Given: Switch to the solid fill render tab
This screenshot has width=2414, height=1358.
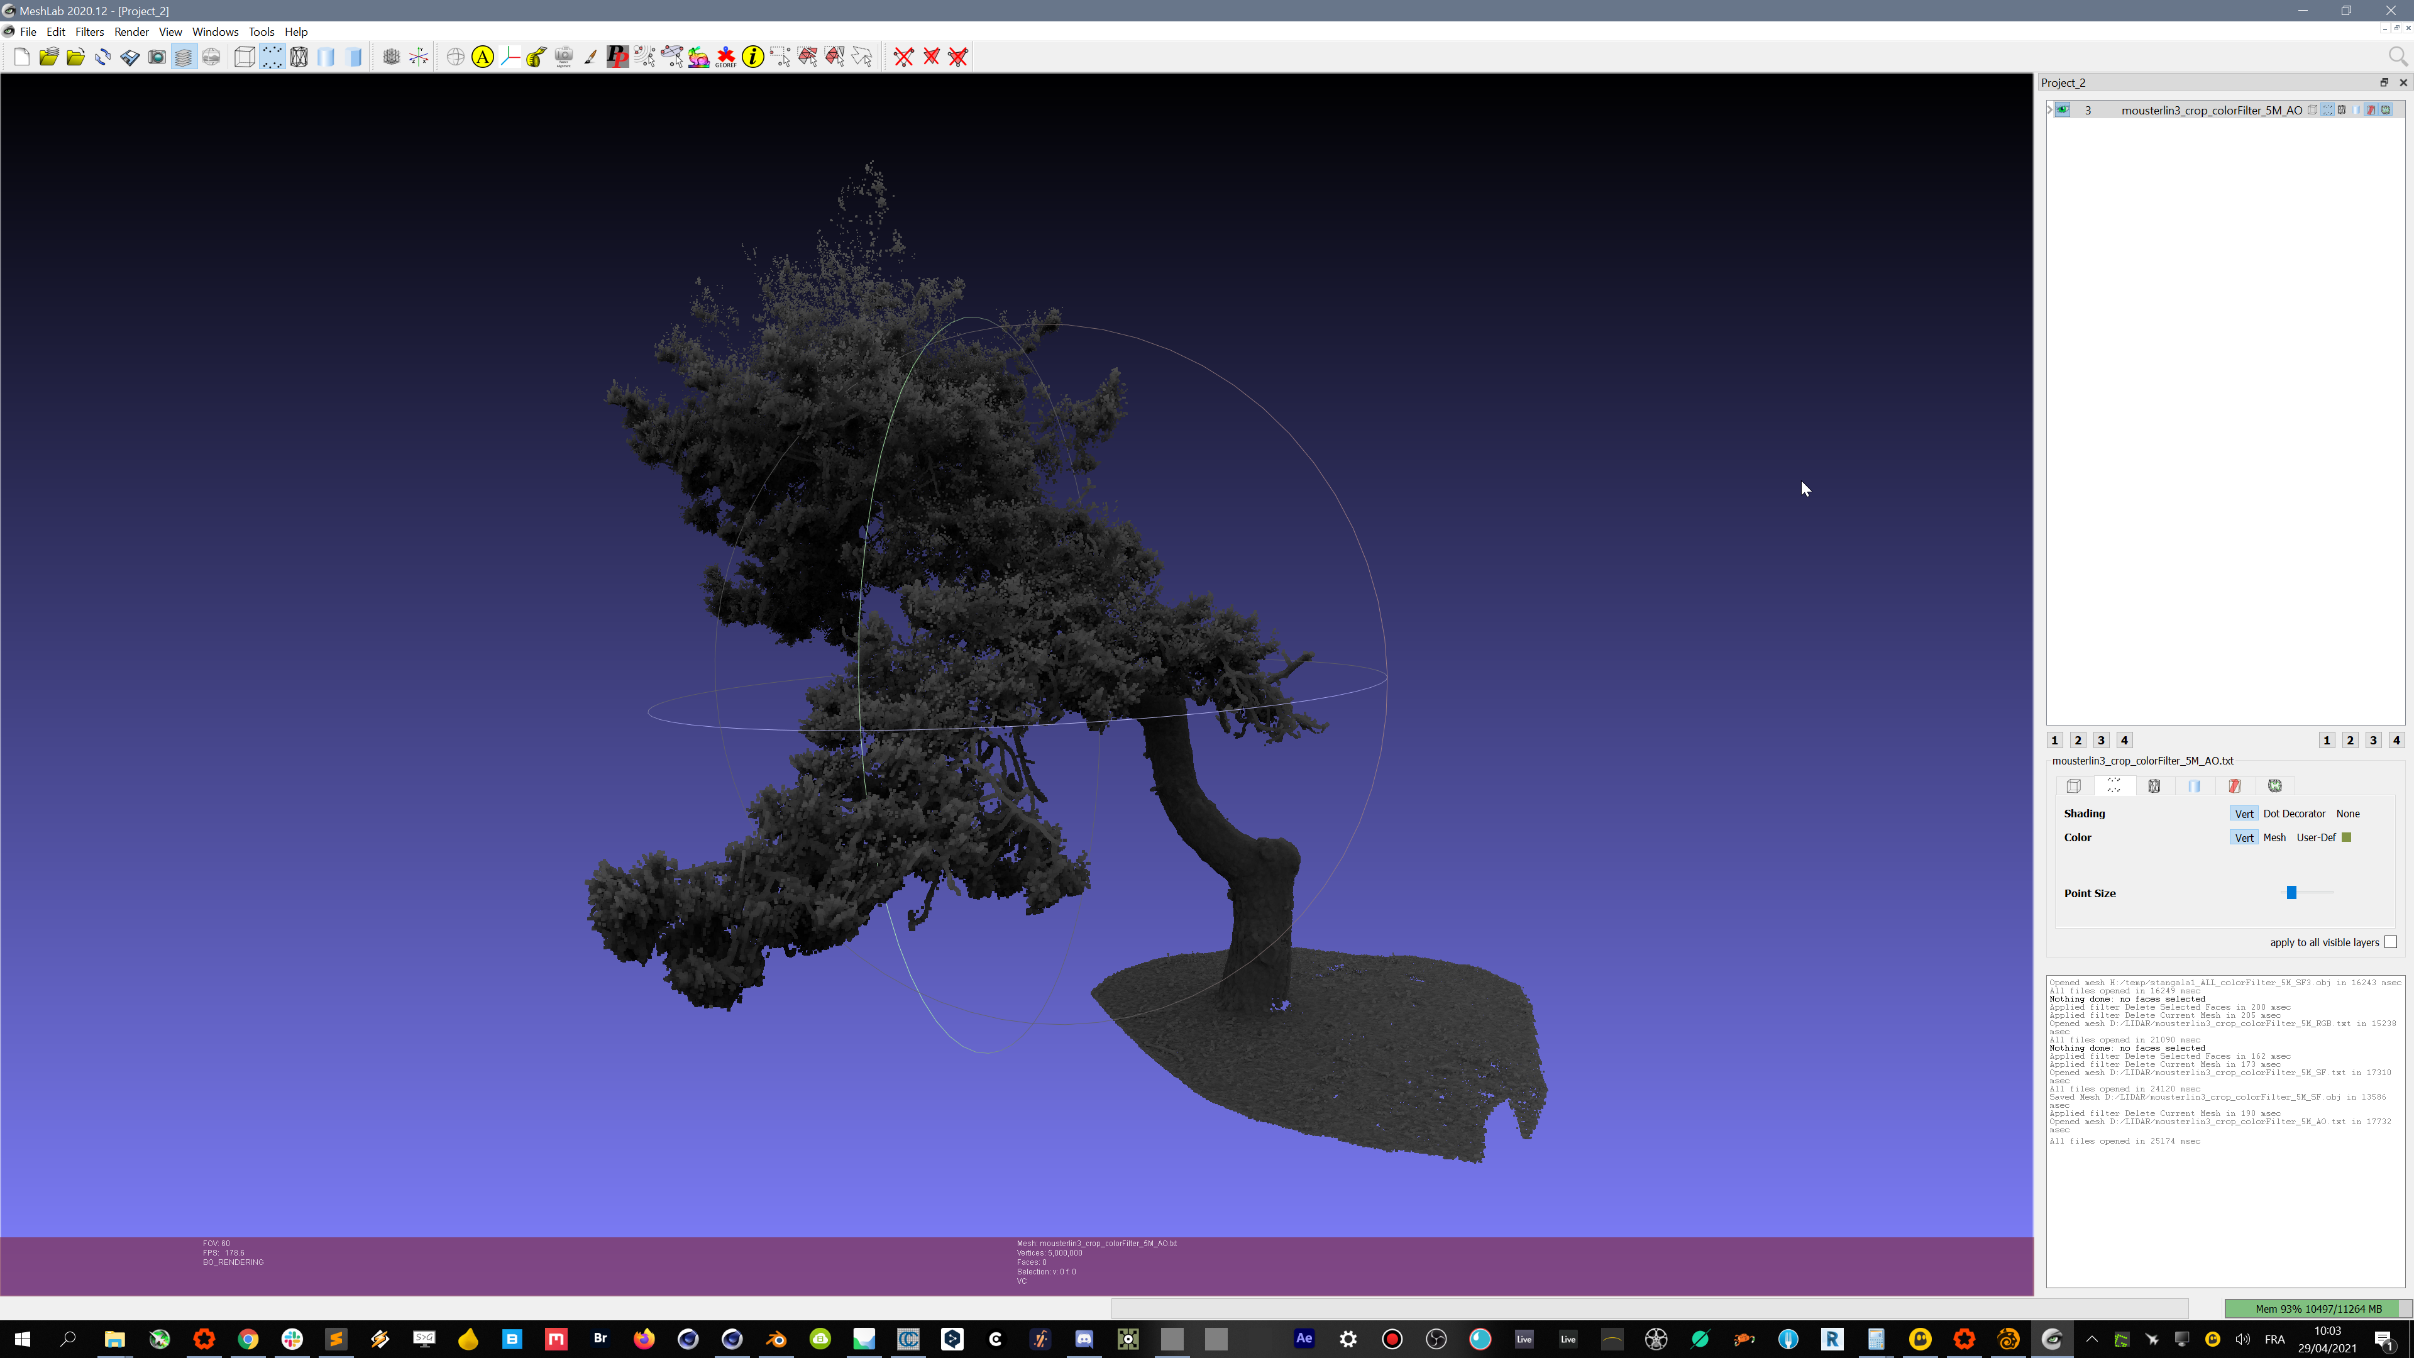Looking at the screenshot, I should 2195,787.
